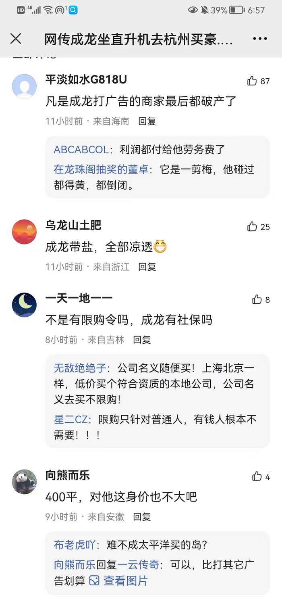Open 在龙珠阁抽奖的董卓's profile link
The width and height of the screenshot is (282, 612).
101,169
